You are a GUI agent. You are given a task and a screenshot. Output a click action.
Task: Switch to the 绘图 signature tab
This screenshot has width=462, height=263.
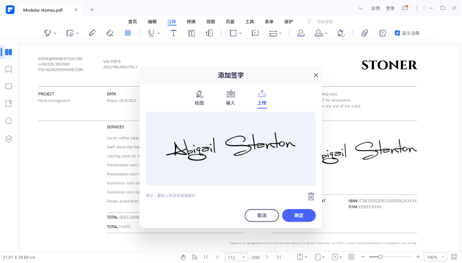(199, 98)
